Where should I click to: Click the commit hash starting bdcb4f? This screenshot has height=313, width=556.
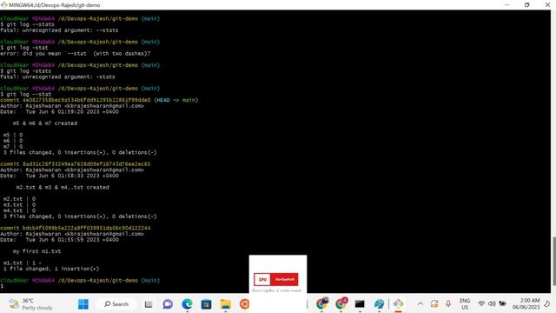(87, 228)
